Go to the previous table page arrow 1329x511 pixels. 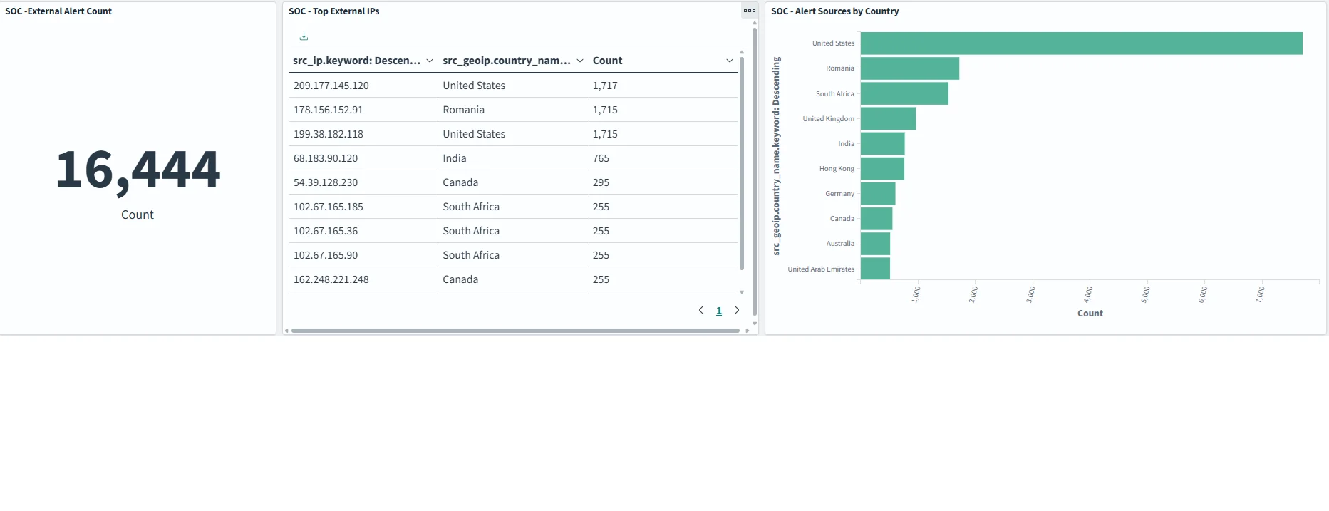coord(701,310)
